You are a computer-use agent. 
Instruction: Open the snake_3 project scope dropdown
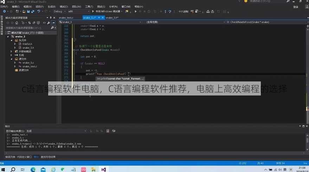[x=100, y=22]
